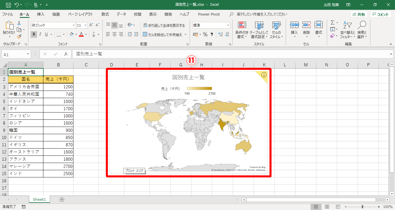
Task: Toggle italic formatting
Action: click(x=40, y=34)
